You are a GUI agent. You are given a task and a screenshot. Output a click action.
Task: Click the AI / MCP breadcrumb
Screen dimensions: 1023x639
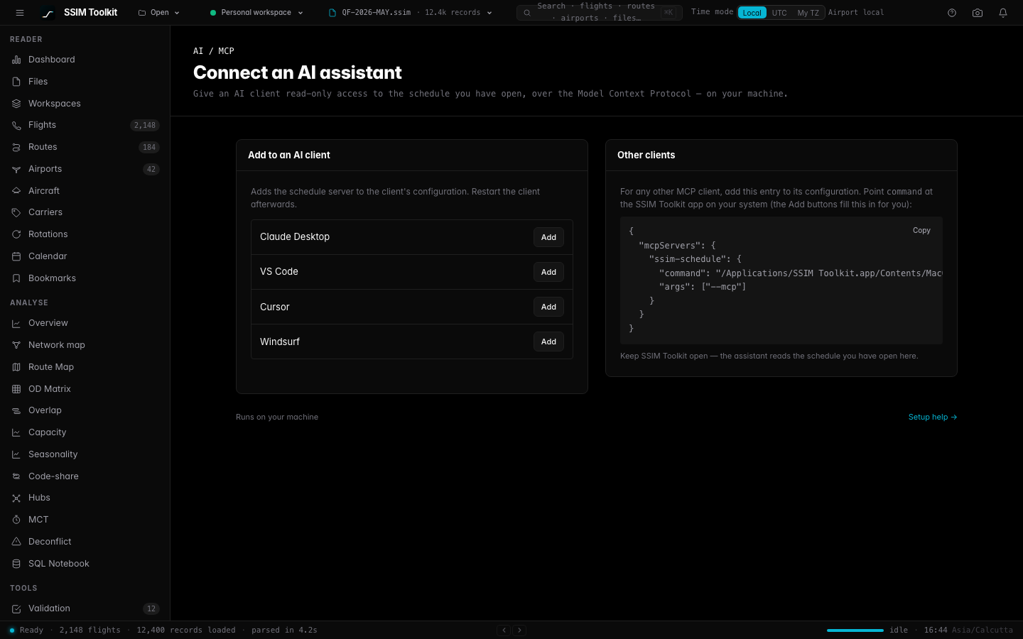coord(214,51)
